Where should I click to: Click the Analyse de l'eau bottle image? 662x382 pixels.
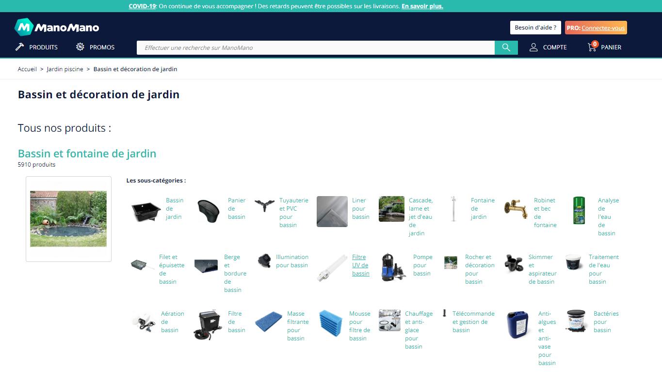click(x=579, y=211)
